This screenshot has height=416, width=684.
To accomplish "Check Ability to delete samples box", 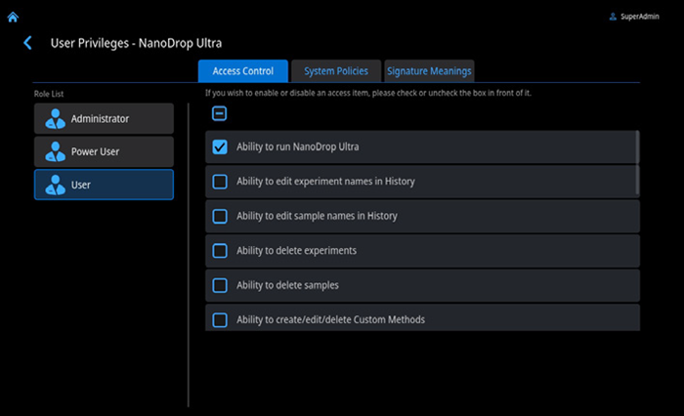I will (220, 285).
